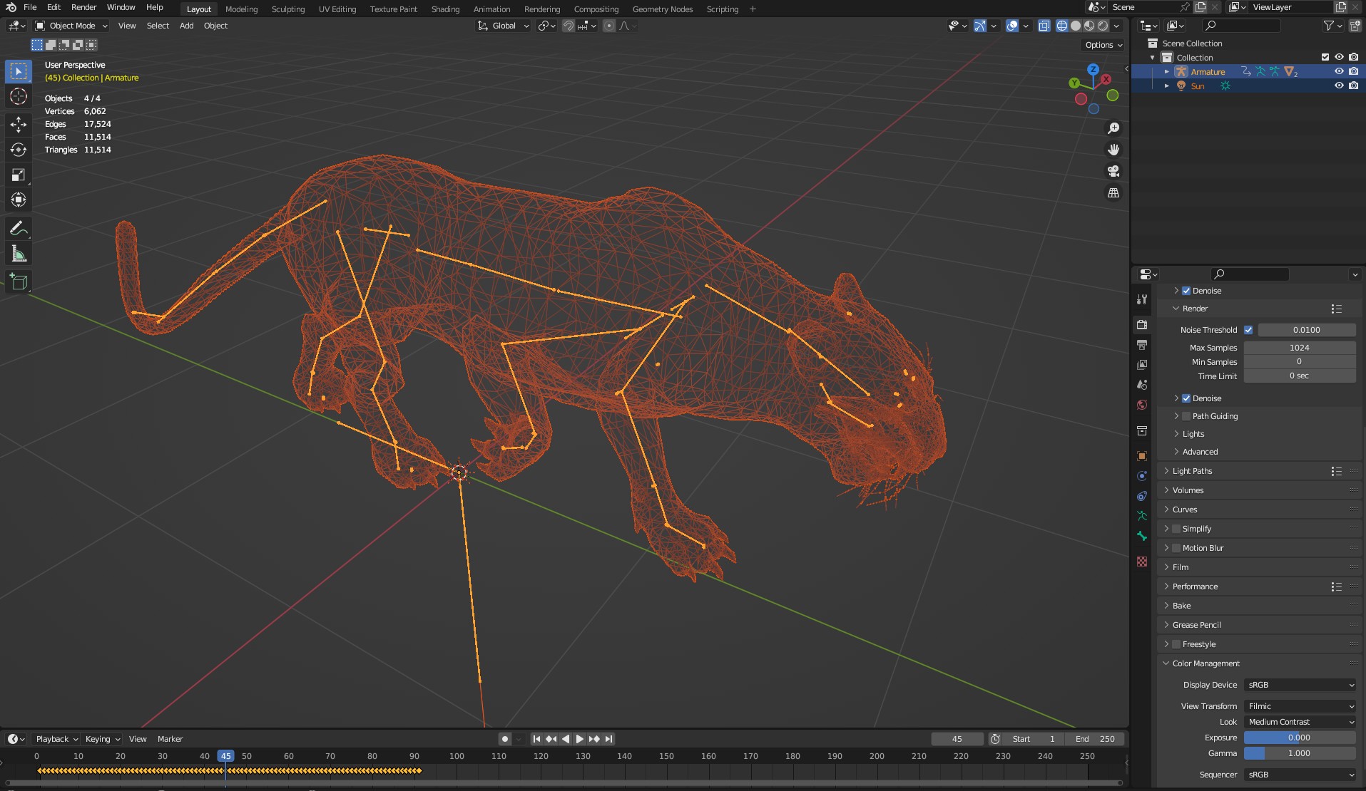This screenshot has width=1366, height=791.
Task: Open Object Properties tab
Action: (1142, 456)
